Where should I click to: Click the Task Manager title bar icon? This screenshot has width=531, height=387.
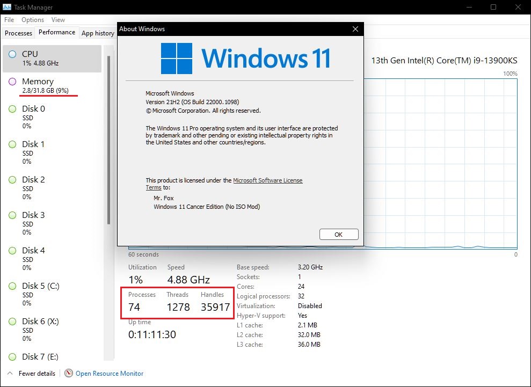[7, 7]
